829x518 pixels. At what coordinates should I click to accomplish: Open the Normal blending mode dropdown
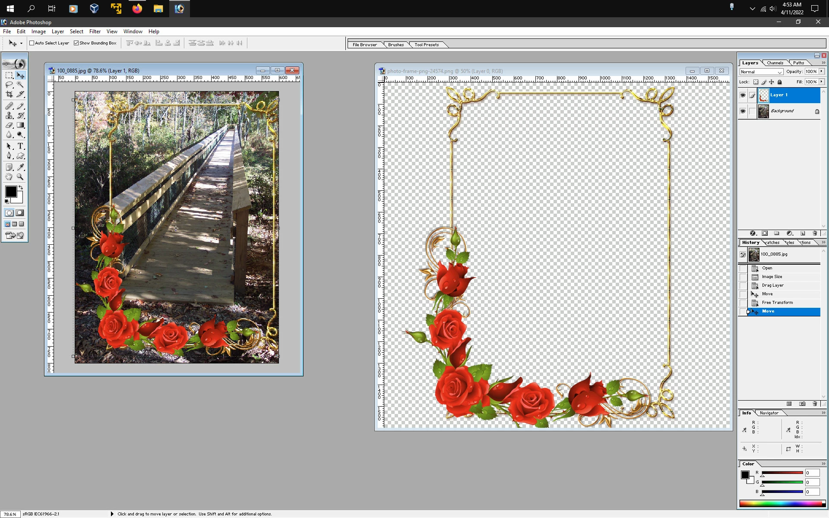point(761,72)
